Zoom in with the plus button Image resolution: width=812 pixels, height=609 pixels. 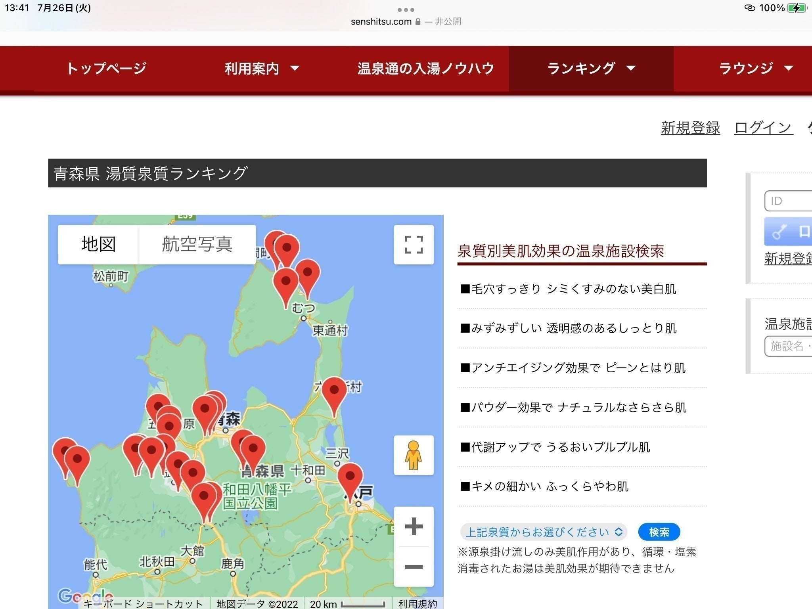414,527
